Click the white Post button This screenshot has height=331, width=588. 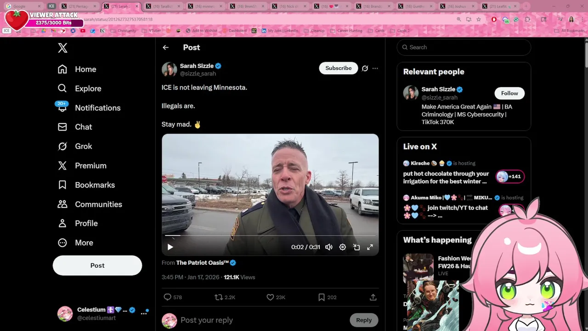pyautogui.click(x=97, y=265)
